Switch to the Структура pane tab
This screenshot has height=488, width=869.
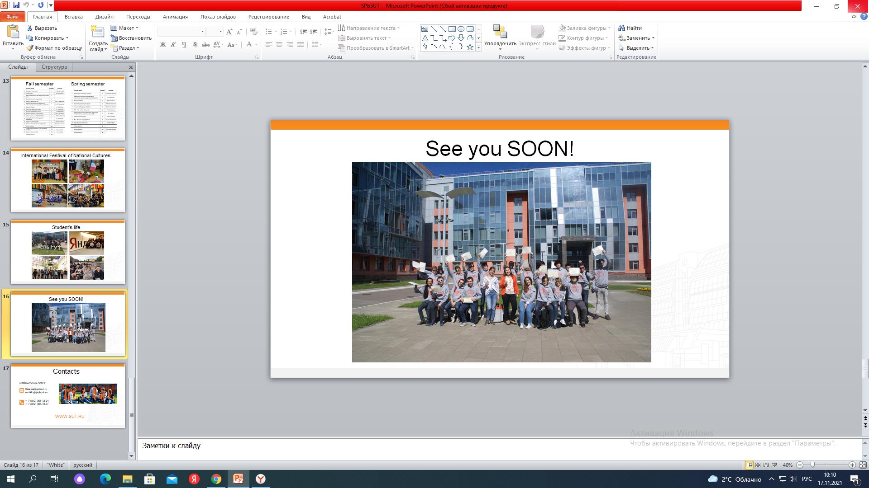(54, 67)
